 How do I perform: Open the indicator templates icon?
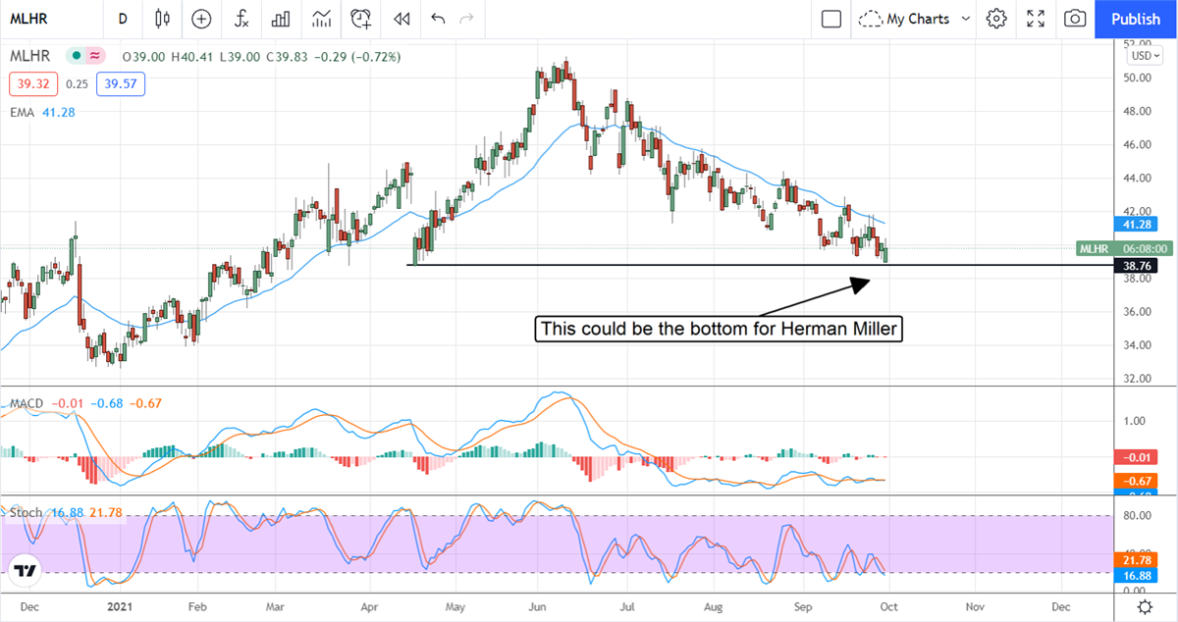click(x=321, y=19)
